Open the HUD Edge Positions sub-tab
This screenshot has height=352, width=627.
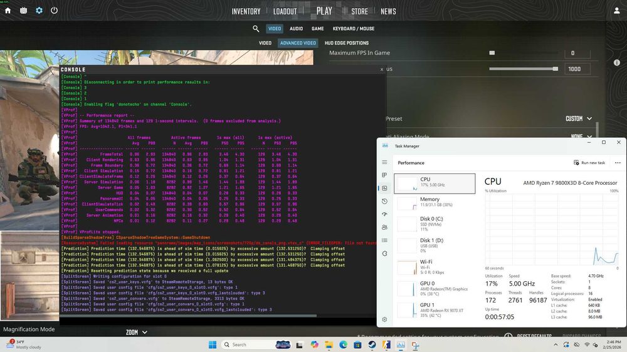(x=347, y=43)
